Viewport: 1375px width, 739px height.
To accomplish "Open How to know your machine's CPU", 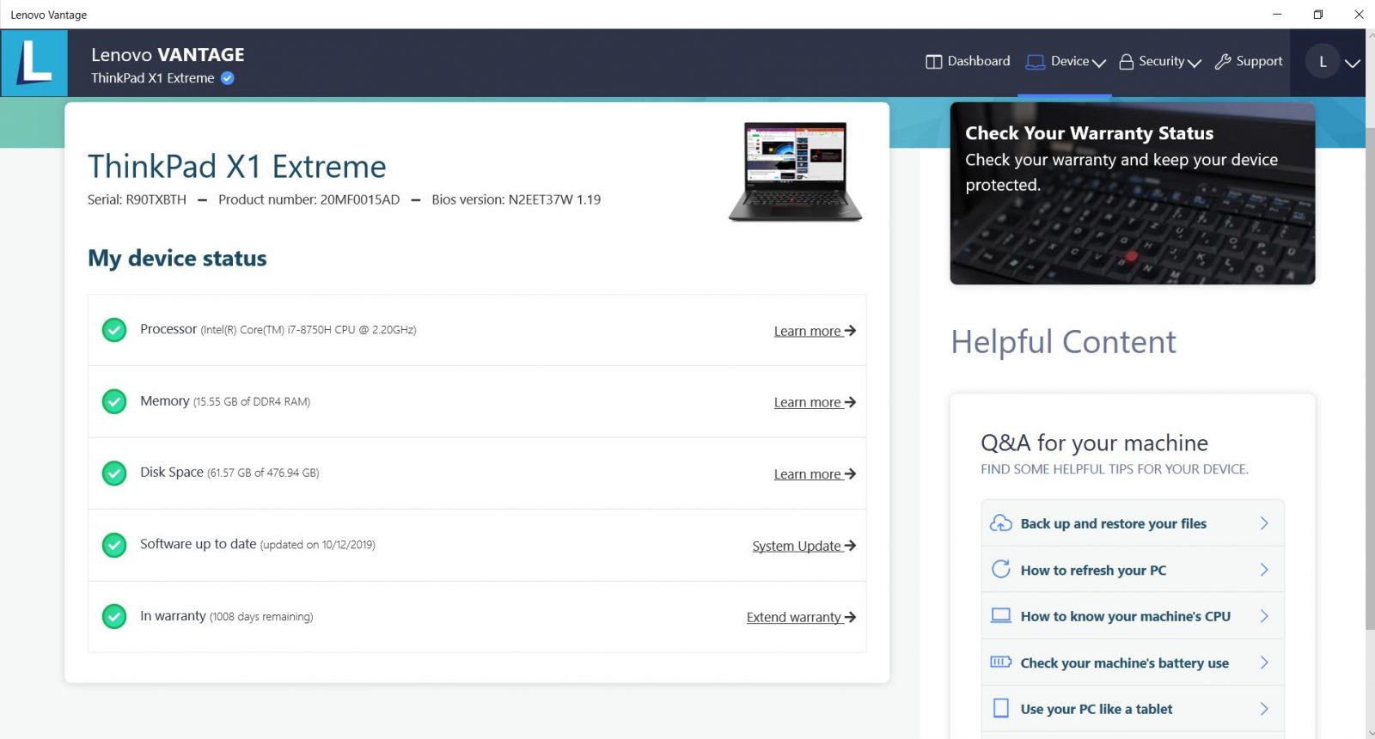I will pyautogui.click(x=1133, y=616).
